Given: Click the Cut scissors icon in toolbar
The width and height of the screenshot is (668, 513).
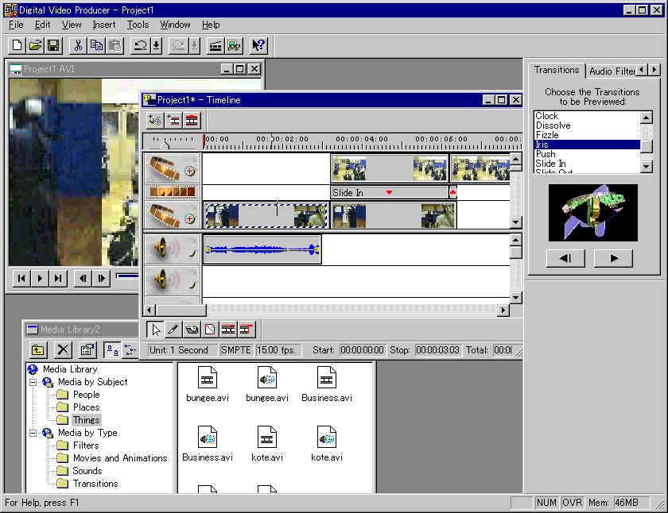Looking at the screenshot, I should tap(78, 45).
